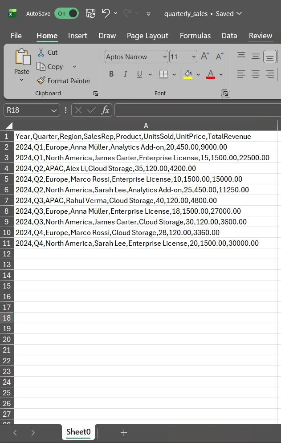Expand the font size dropdown
The image size is (281, 443).
click(194, 57)
